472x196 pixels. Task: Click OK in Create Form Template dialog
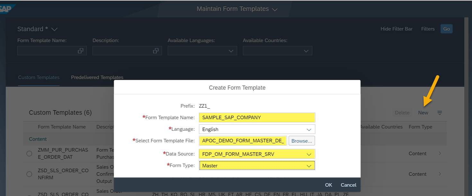pyautogui.click(x=328, y=185)
